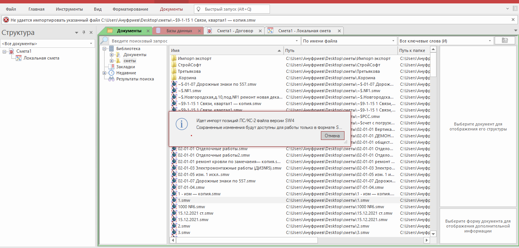Click the file list vertical scrollbar down arrow
The width and height of the screenshot is (519, 248).
433,234
